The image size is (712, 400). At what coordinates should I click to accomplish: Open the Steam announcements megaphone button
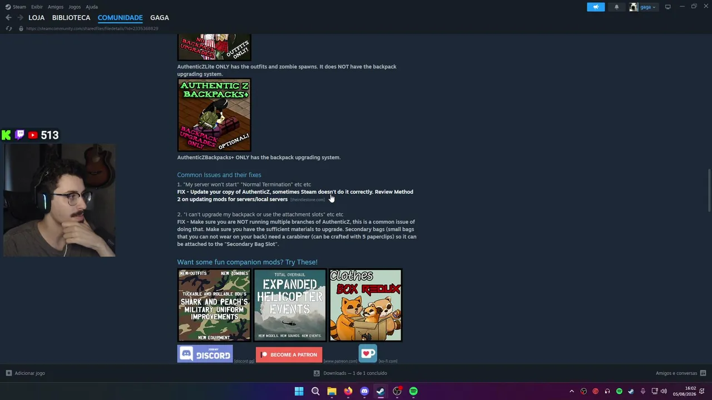pyautogui.click(x=596, y=7)
